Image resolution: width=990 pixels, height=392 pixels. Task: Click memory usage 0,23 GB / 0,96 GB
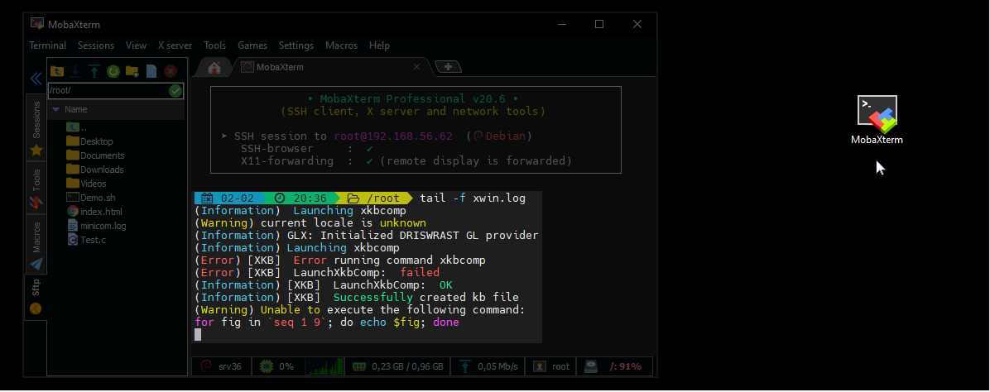pos(407,366)
